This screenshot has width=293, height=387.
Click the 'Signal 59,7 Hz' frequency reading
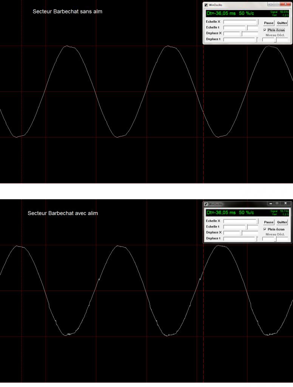tap(279, 211)
